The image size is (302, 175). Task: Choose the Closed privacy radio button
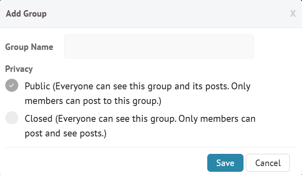coord(12,118)
